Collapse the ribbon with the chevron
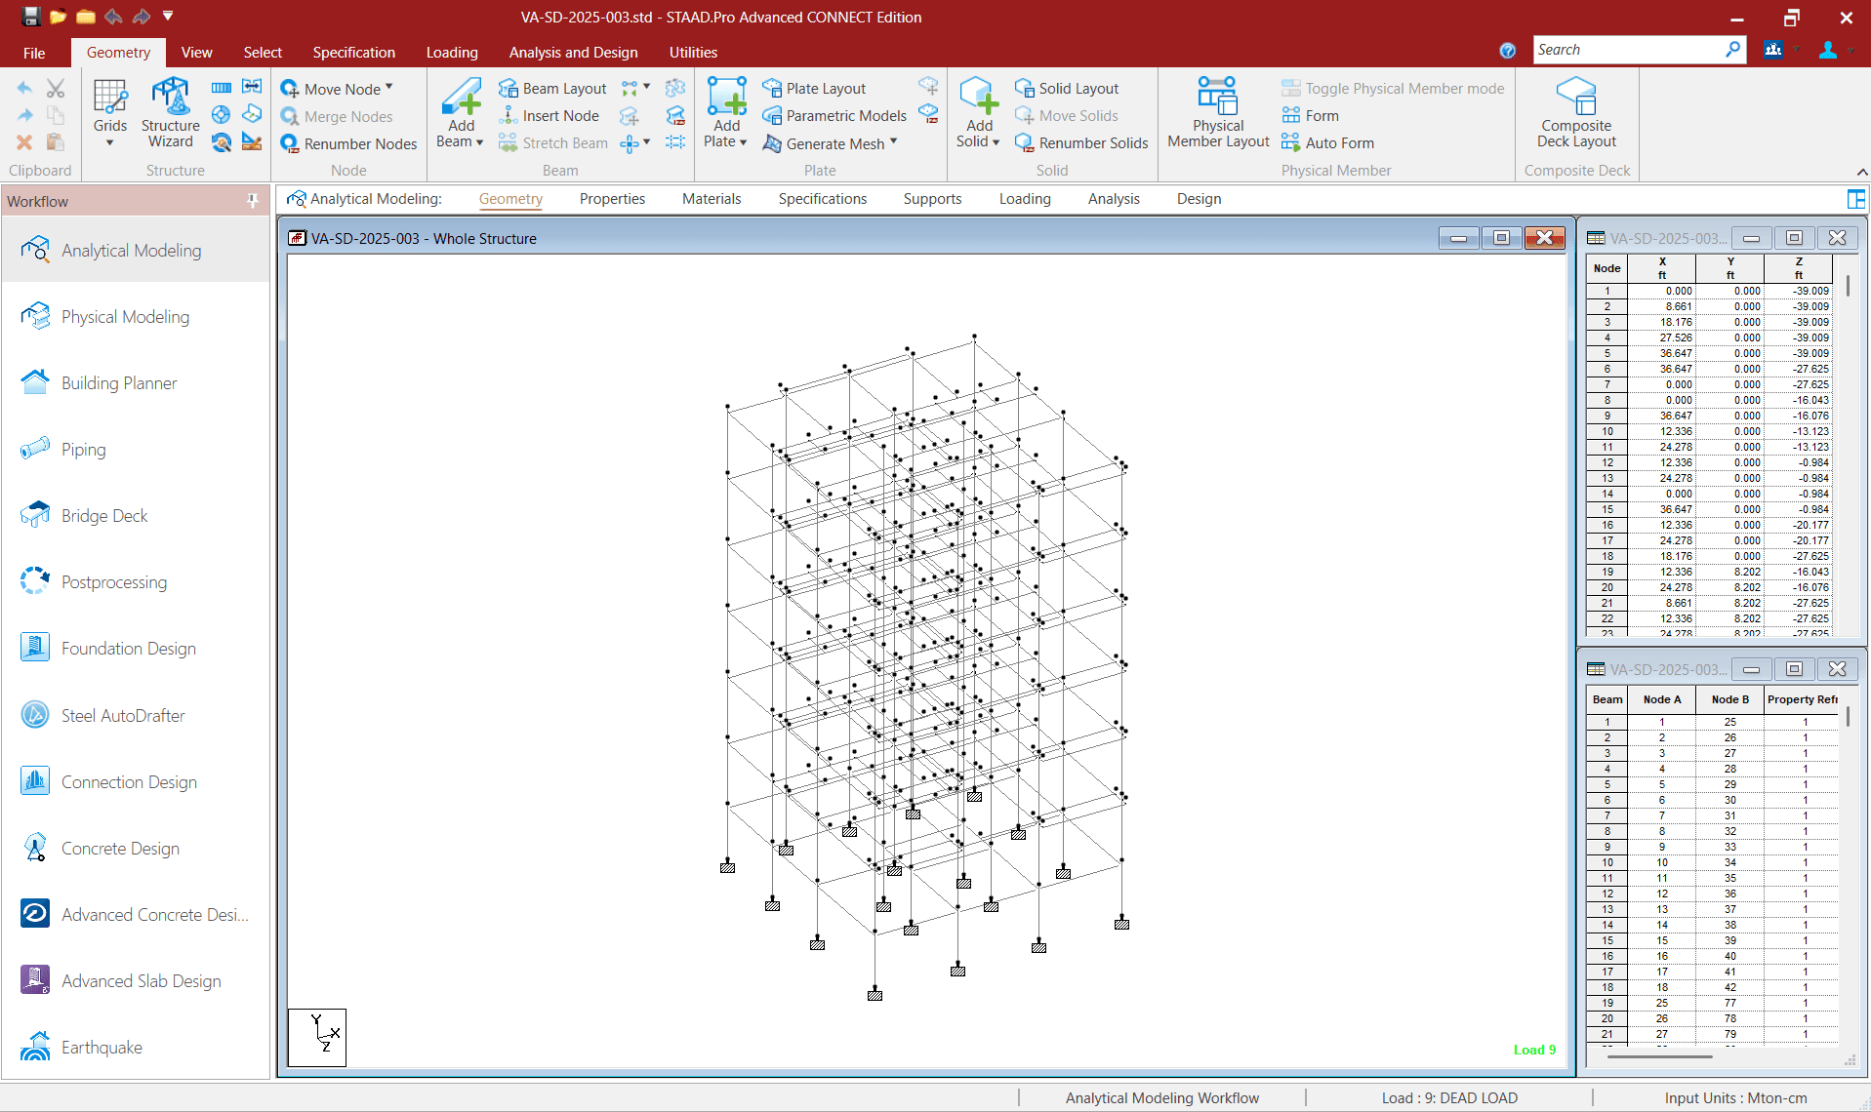Screen dimensions: 1871x1112 coord(1861,172)
